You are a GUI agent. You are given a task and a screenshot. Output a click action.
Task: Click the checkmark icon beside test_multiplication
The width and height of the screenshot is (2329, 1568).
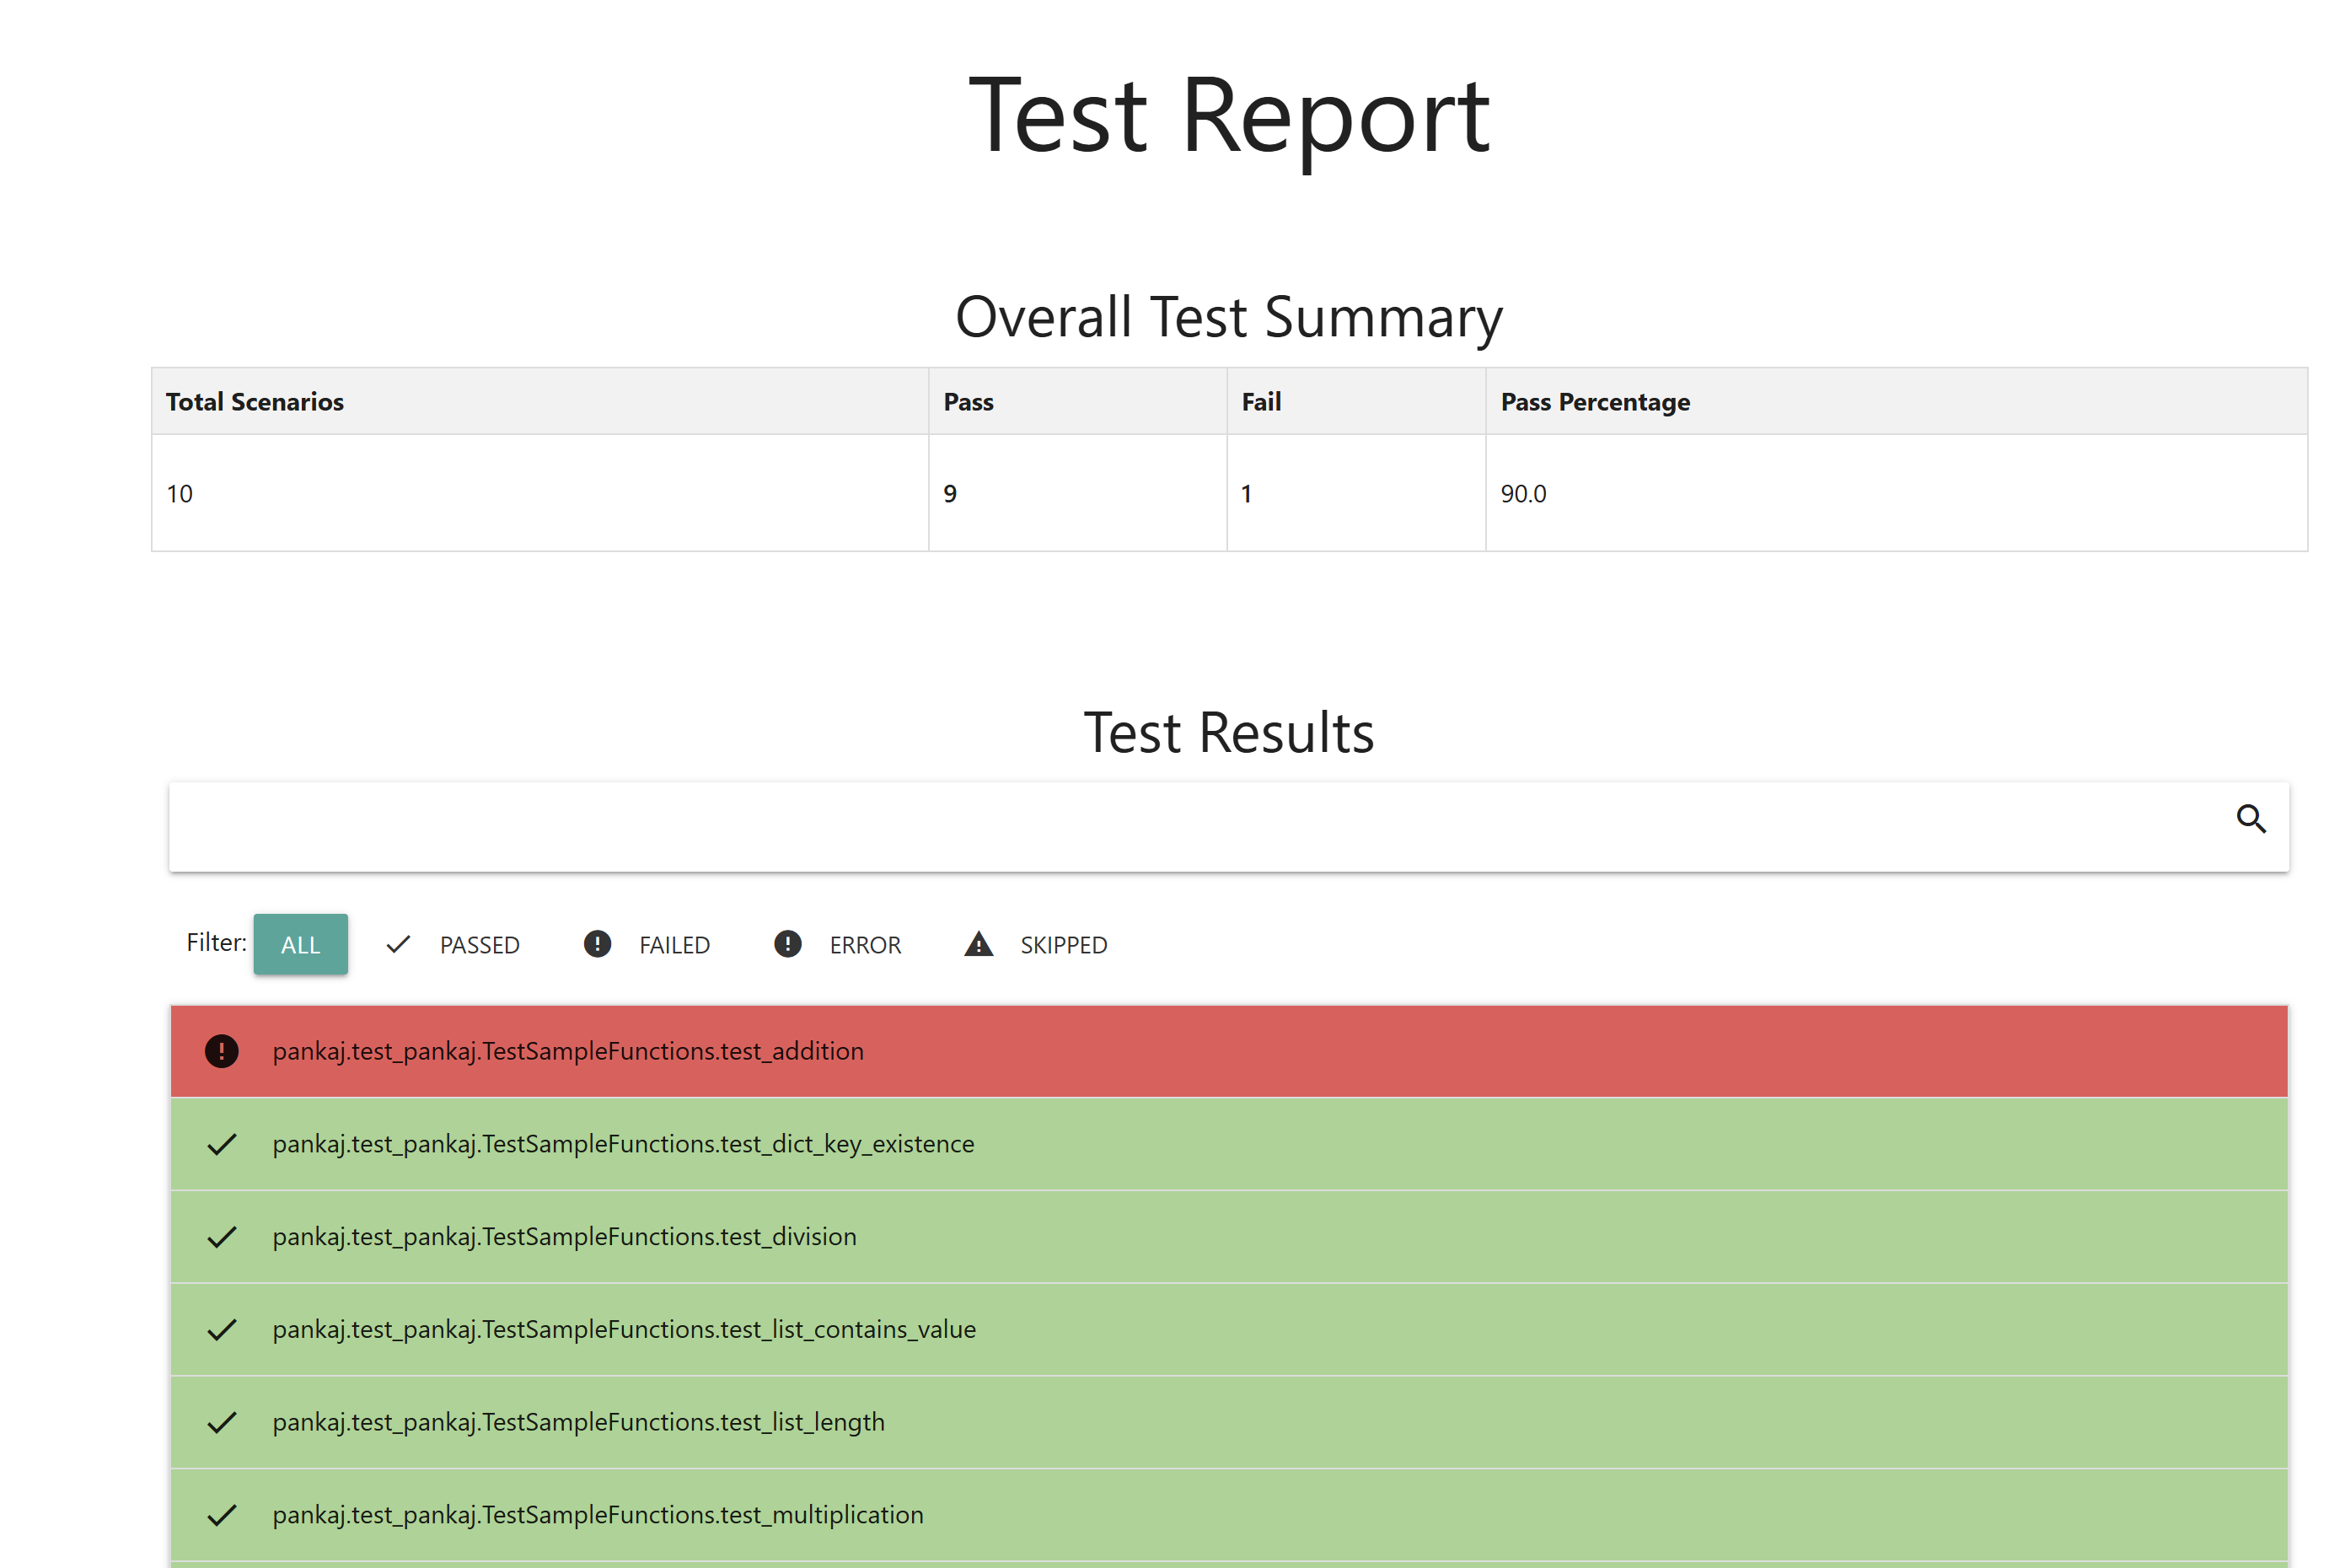coord(221,1515)
